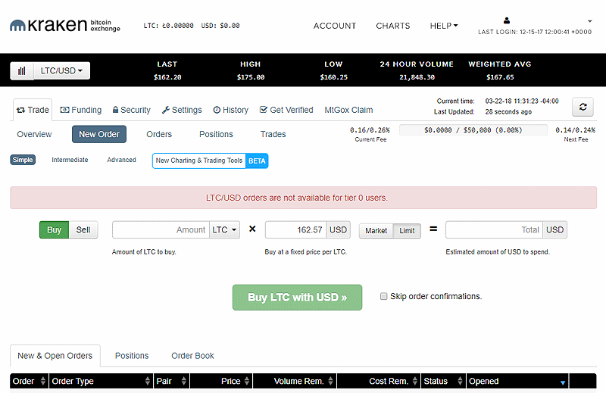Open the Settings tab
606x393 pixels.
(182, 110)
